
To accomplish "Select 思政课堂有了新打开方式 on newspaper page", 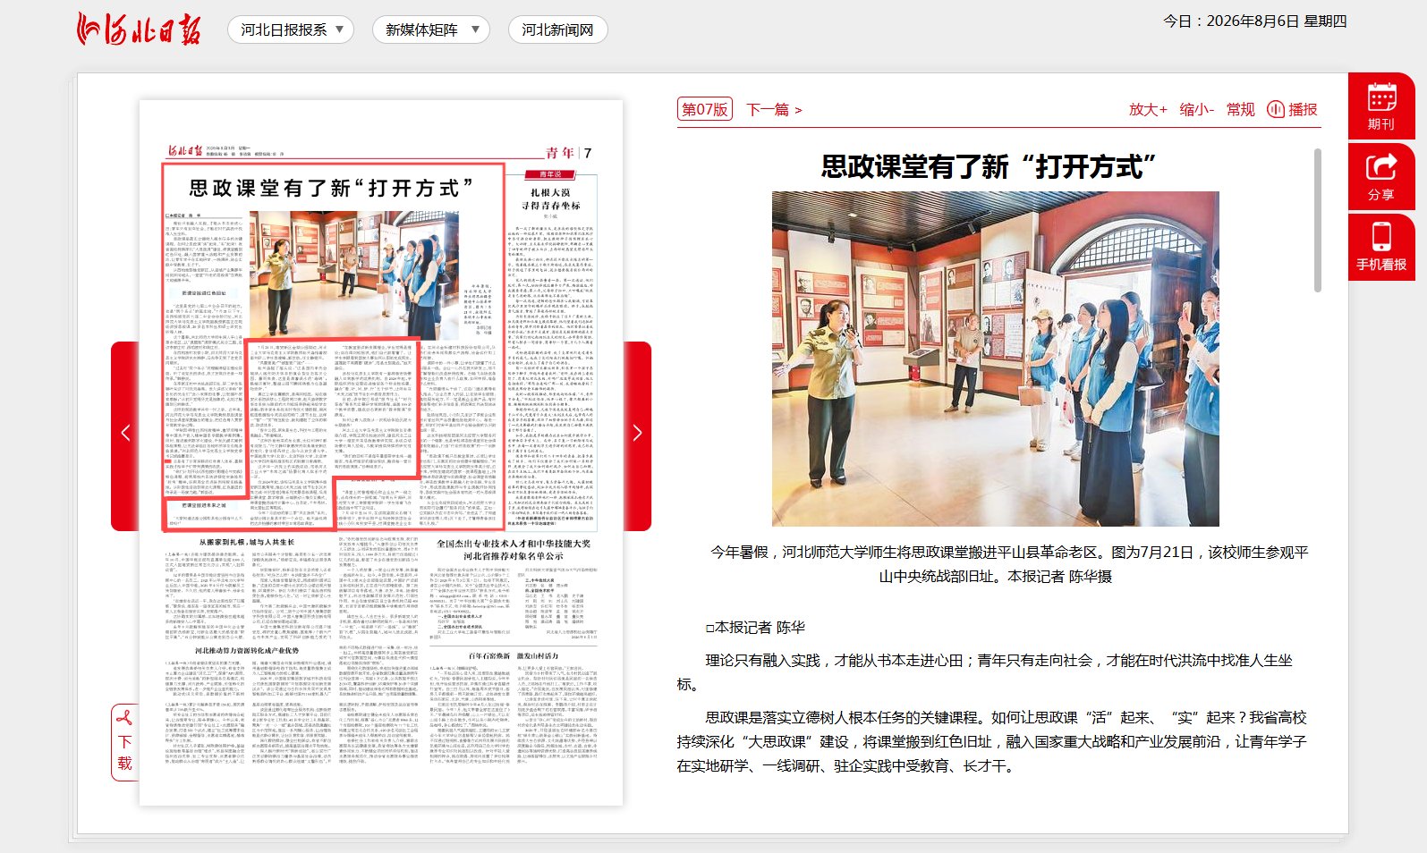I will [331, 188].
